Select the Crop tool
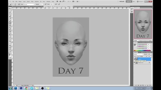 click(x=10, y=17)
